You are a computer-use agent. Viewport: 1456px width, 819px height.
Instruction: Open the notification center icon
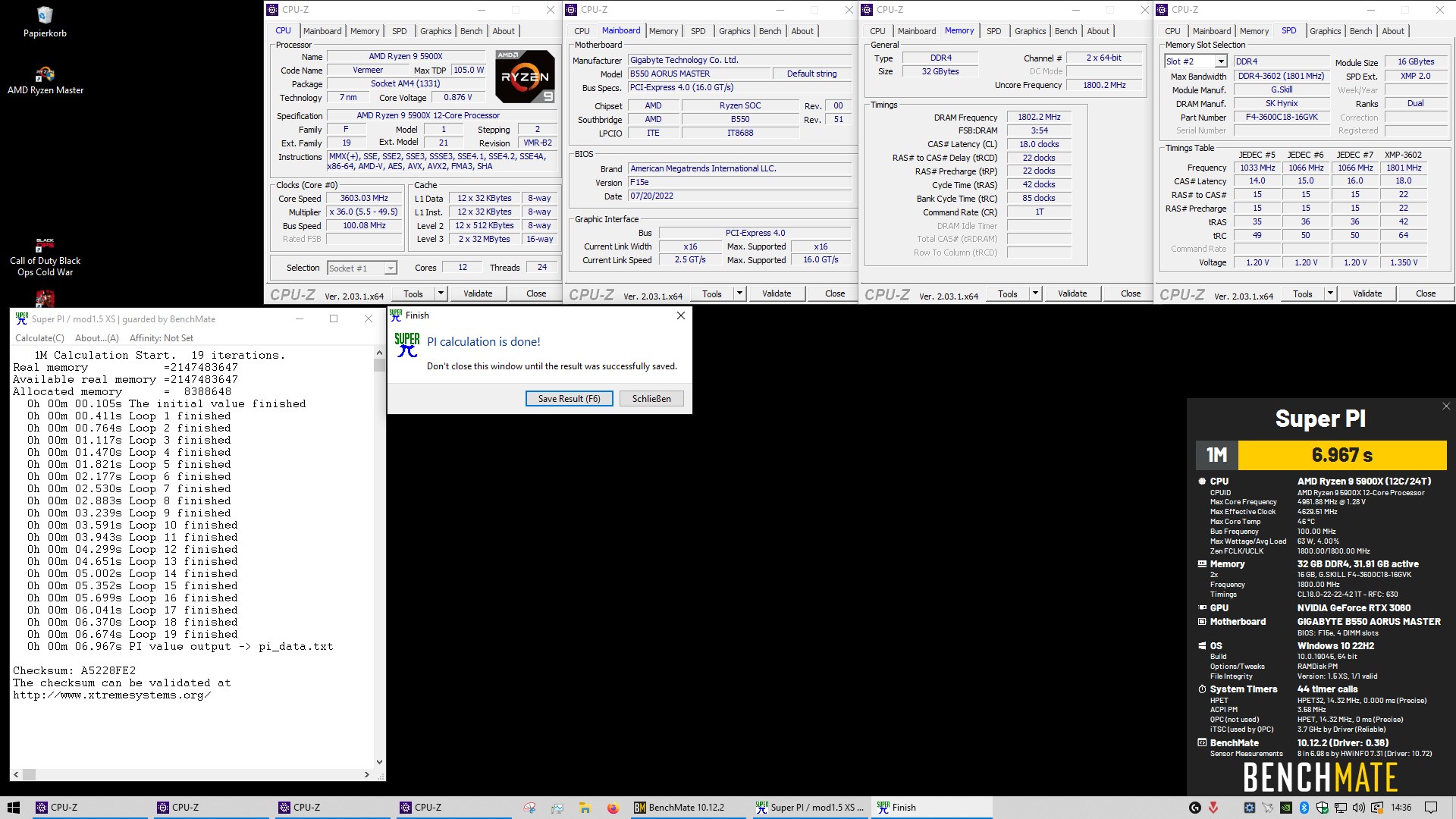(x=1431, y=808)
